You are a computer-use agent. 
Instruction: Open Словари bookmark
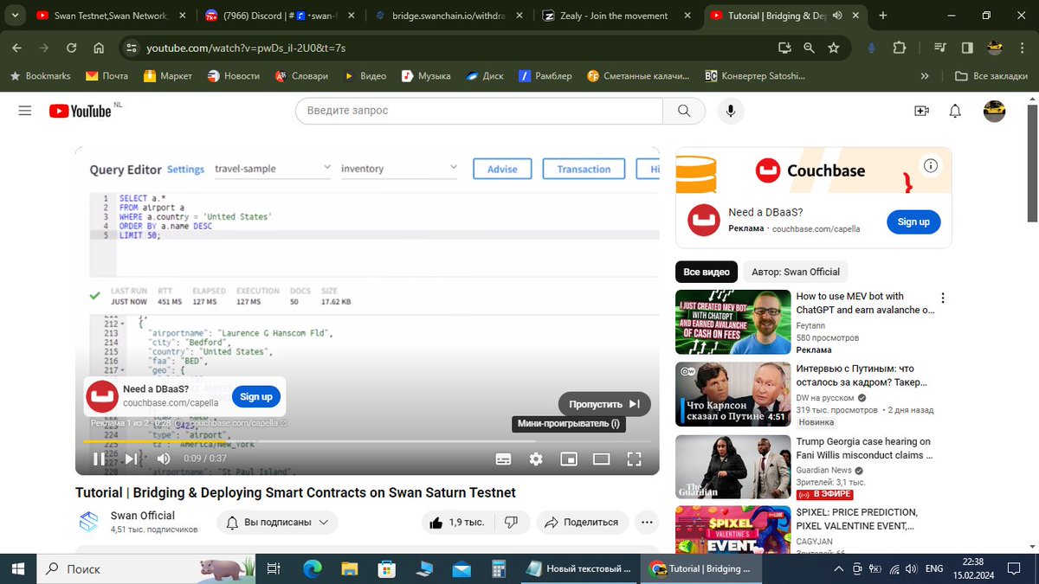point(301,76)
